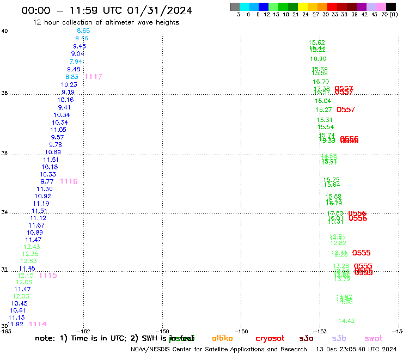403x354 pixels.
Task: Select wave height value 8.66
Action: [x=83, y=30]
